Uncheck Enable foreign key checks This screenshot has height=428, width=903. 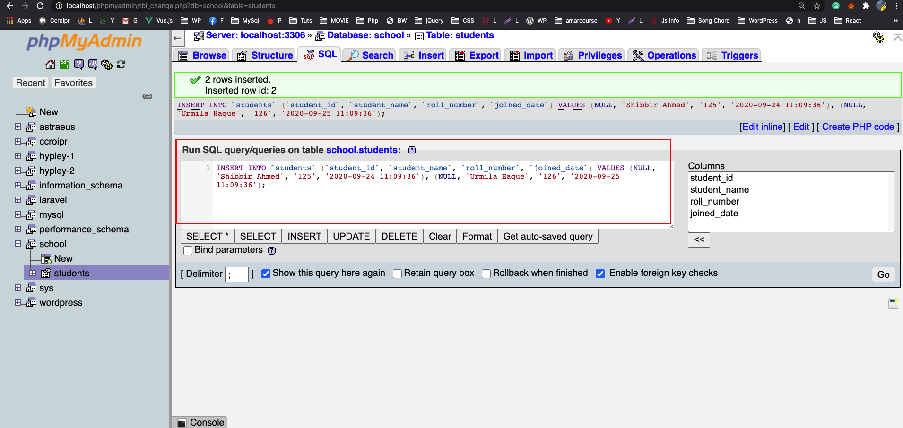point(600,274)
